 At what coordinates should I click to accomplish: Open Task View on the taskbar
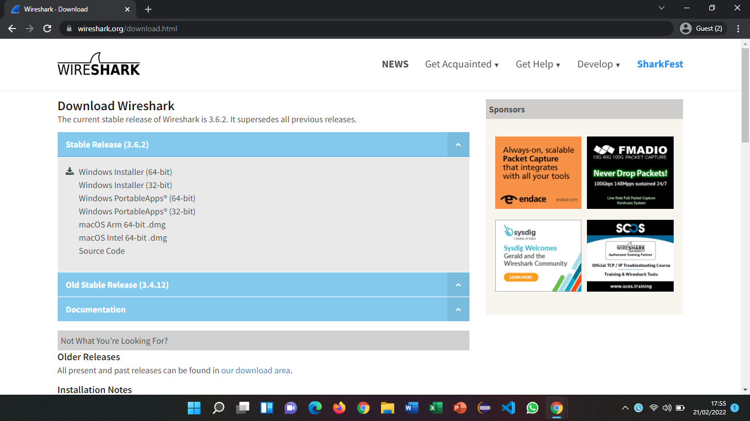(242, 408)
